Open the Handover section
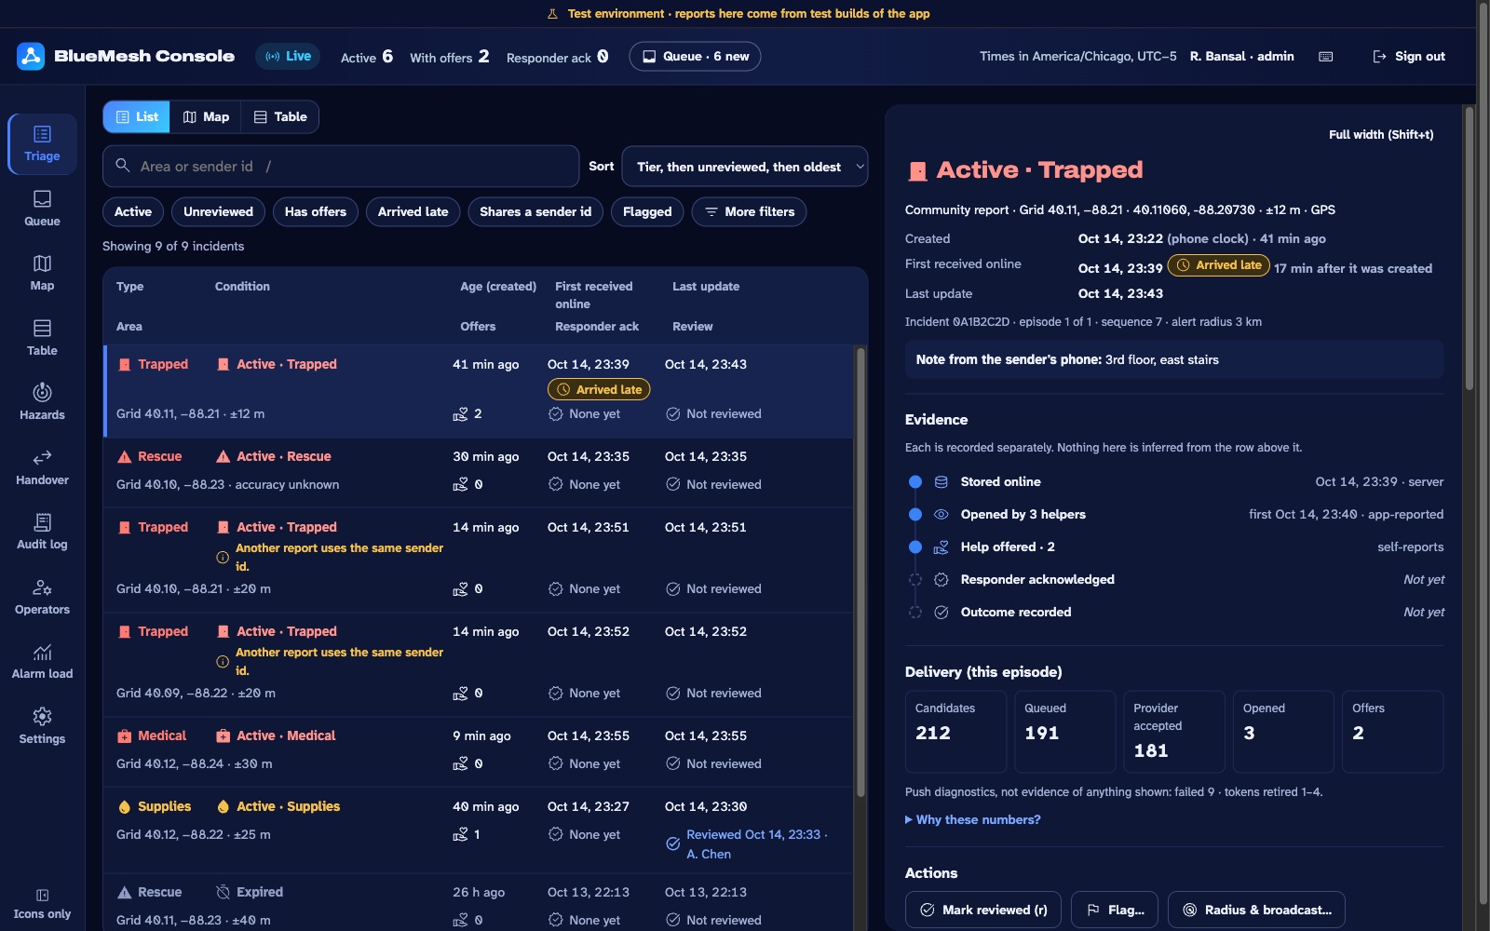1490x931 pixels. point(42,467)
